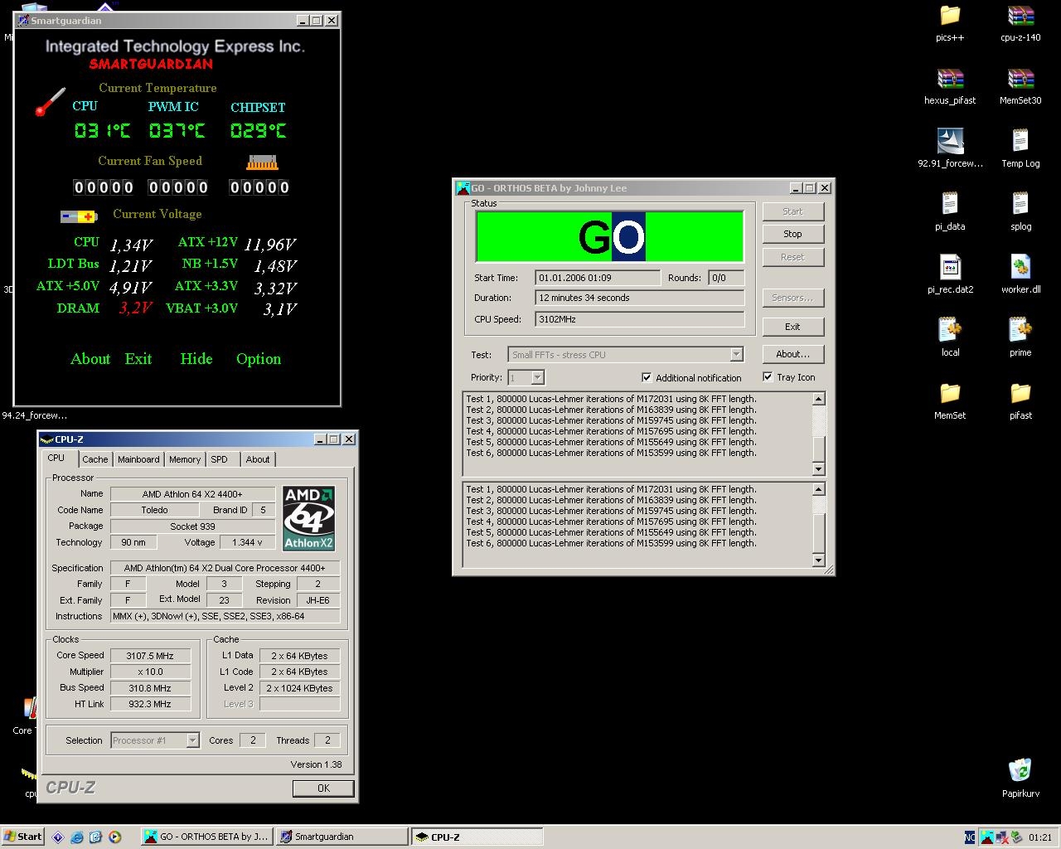Click the CPU-Z taskbar button
The height and width of the screenshot is (849, 1061).
pyautogui.click(x=477, y=837)
